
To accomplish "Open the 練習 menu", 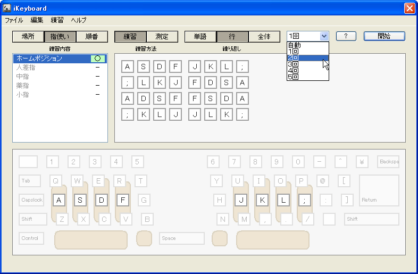I will (57, 20).
